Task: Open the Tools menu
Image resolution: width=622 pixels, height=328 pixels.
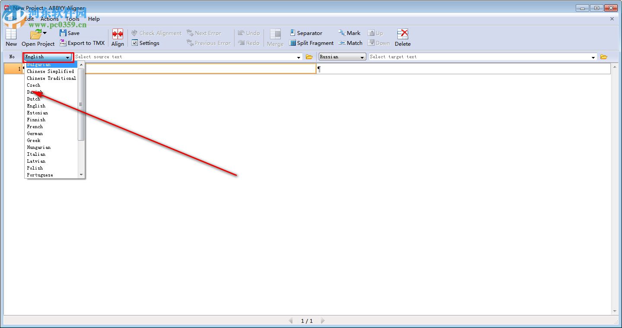Action: pyautogui.click(x=73, y=19)
